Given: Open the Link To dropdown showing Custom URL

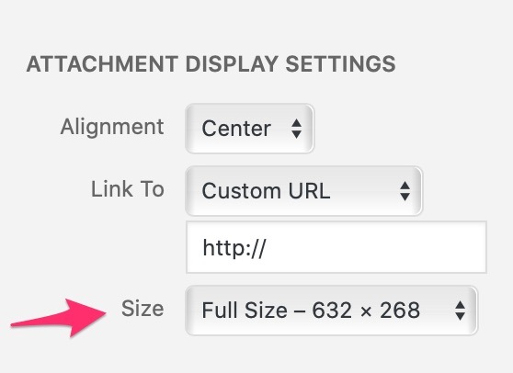Looking at the screenshot, I should (x=303, y=191).
